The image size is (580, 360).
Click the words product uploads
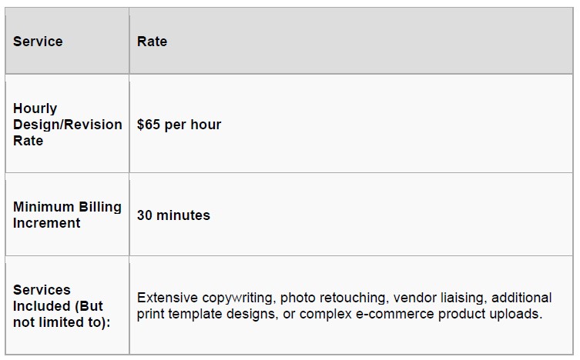coord(489,314)
